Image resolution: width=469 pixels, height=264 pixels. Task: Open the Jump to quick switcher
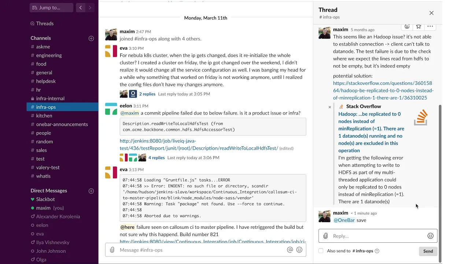51,7
